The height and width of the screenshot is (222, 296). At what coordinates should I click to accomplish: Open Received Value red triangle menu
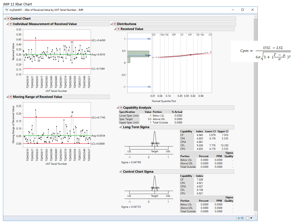(118, 29)
